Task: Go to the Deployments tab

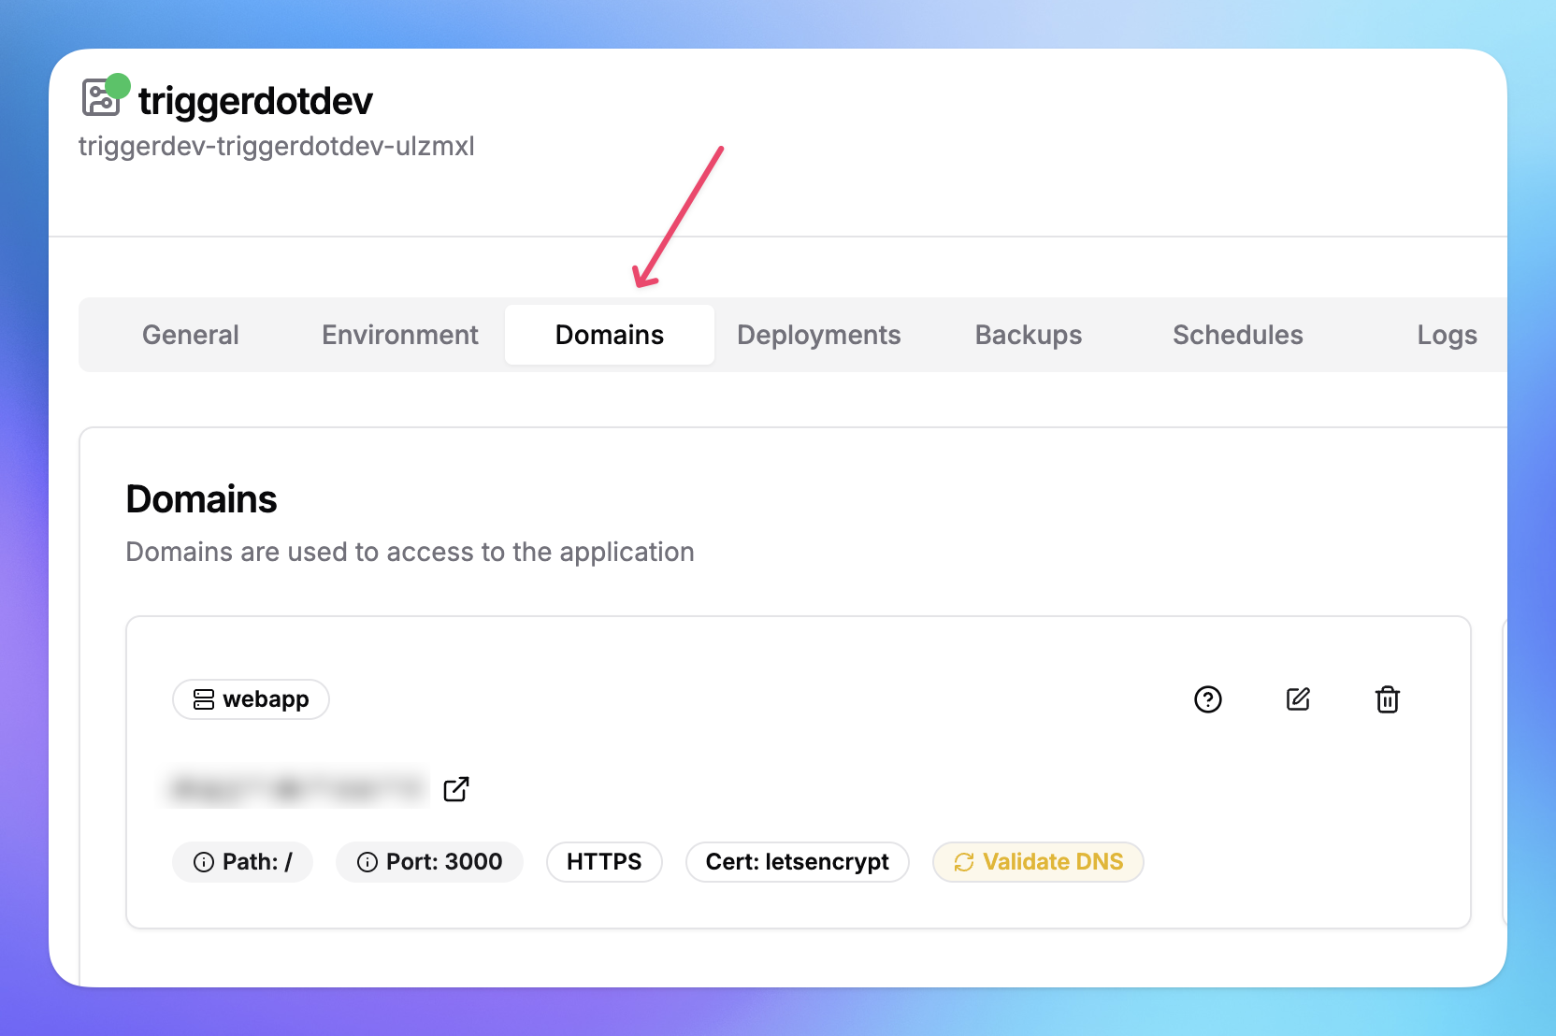Action: [819, 335]
